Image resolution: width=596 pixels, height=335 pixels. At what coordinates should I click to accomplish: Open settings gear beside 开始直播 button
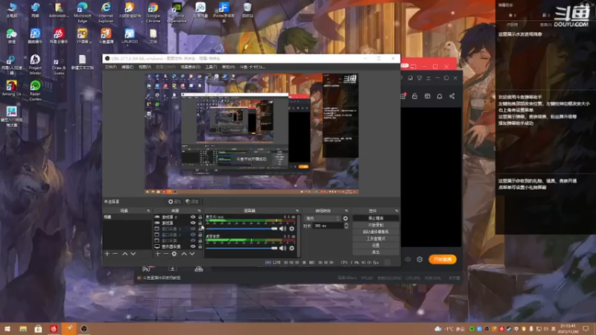pos(419,259)
